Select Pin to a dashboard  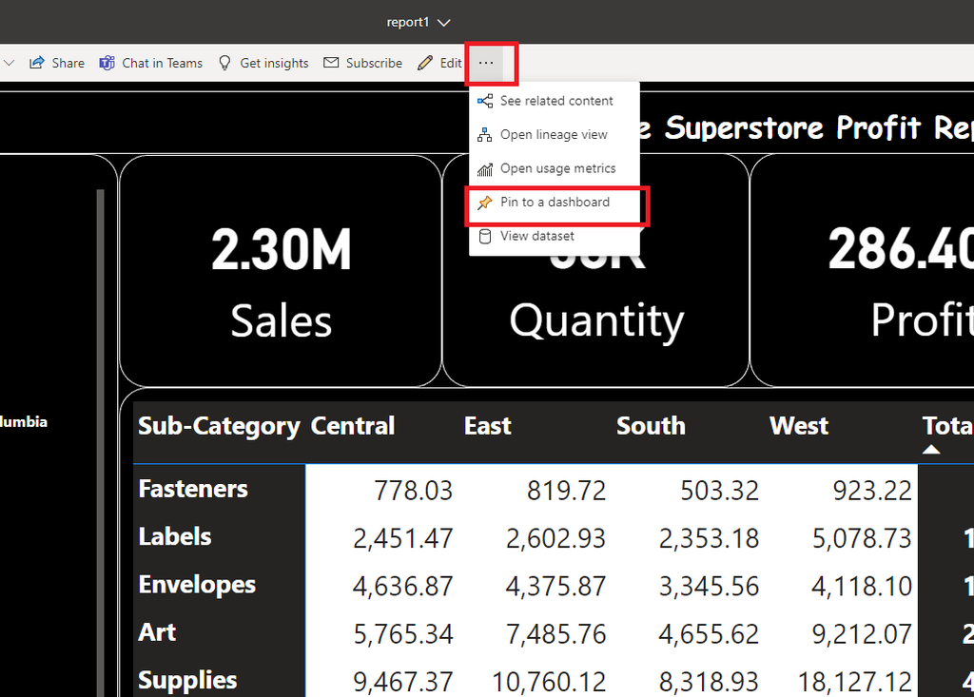coord(555,203)
